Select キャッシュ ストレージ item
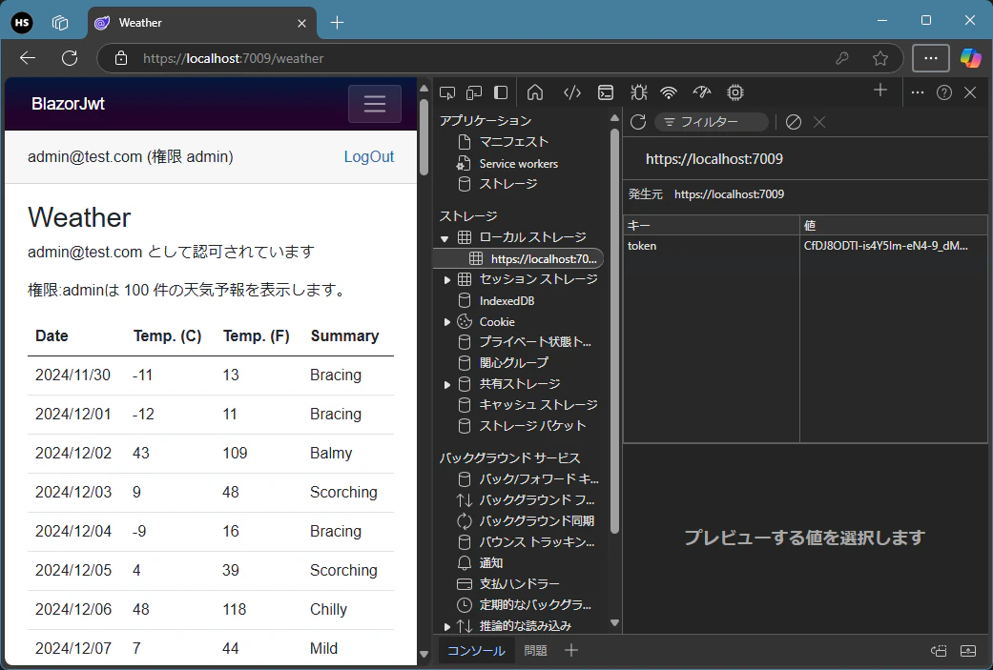The width and height of the screenshot is (993, 670). tap(538, 405)
